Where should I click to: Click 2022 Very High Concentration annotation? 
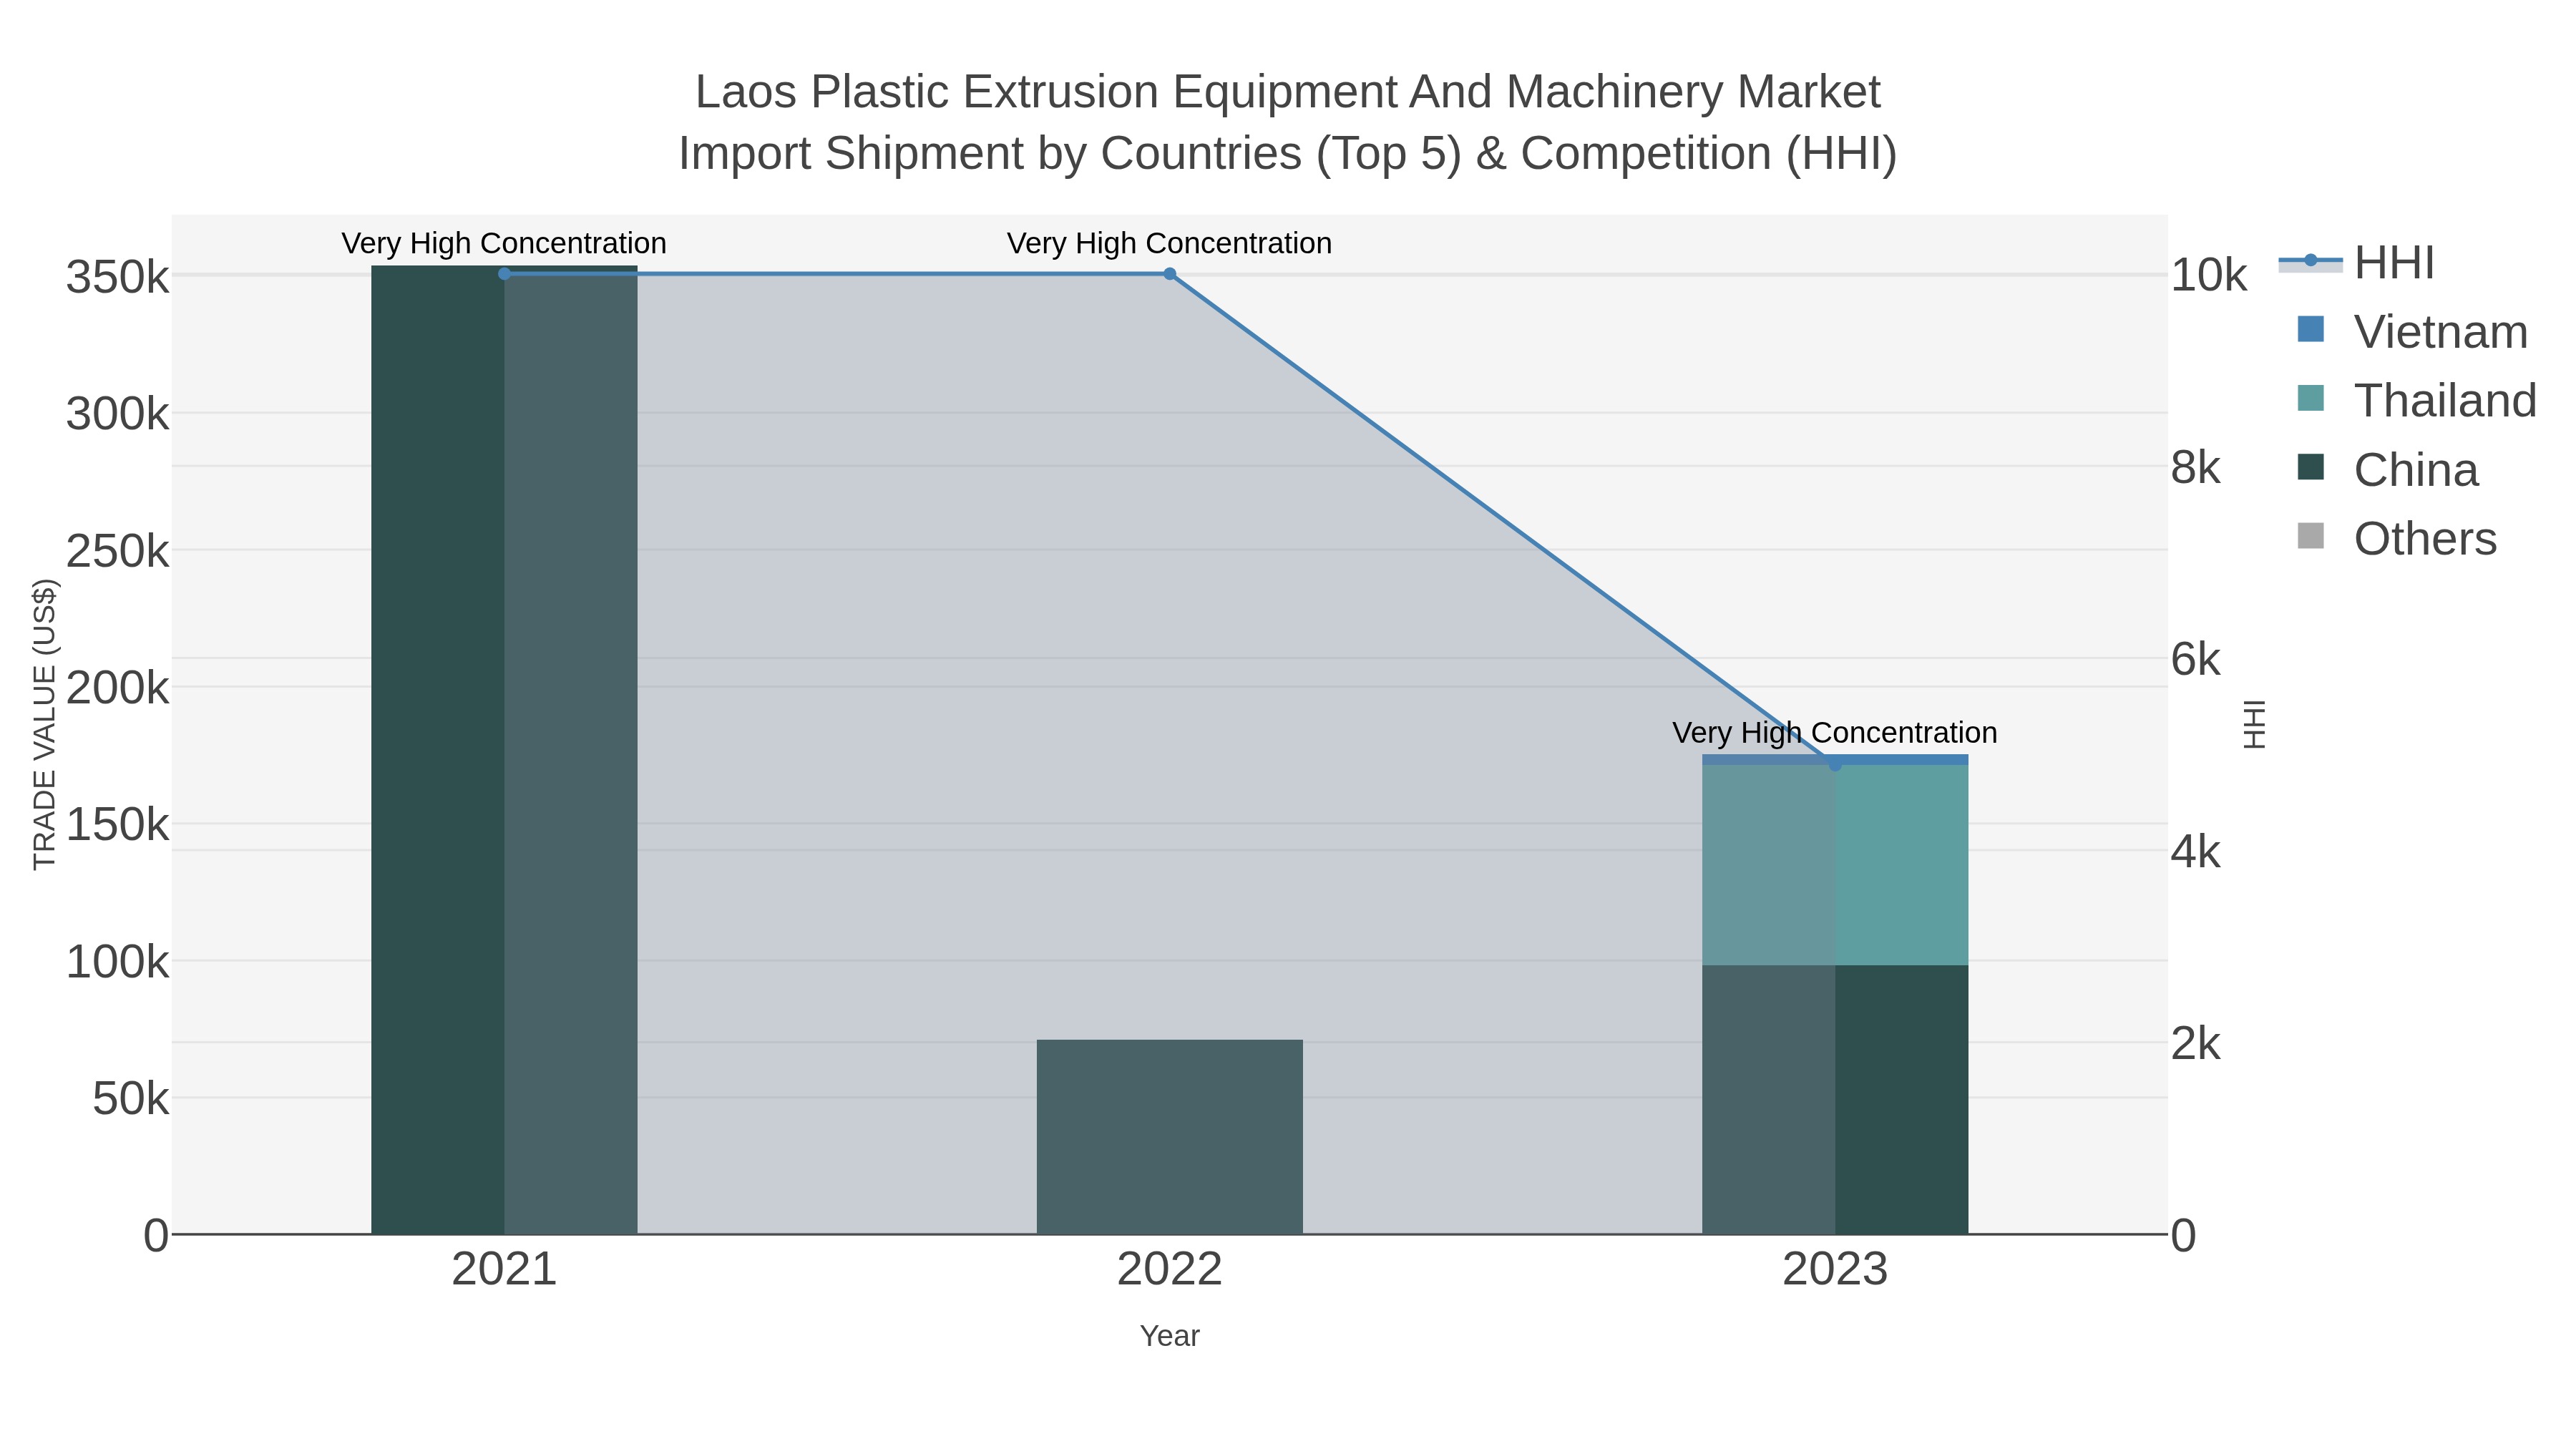[x=1169, y=243]
